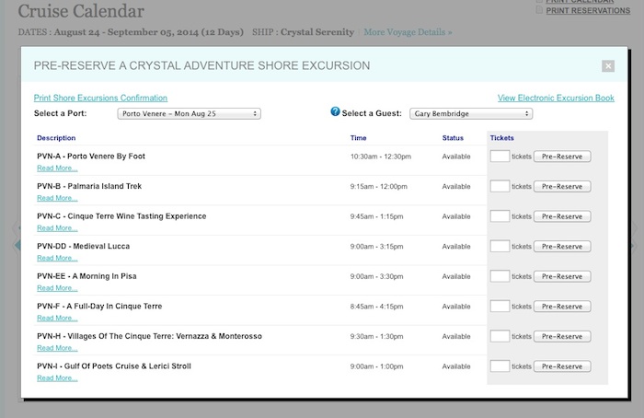Pre-Reserve PVN-B Palmaria Island Trek
The width and height of the screenshot is (644, 418).
562,186
